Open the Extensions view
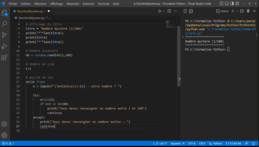 pos(4,57)
